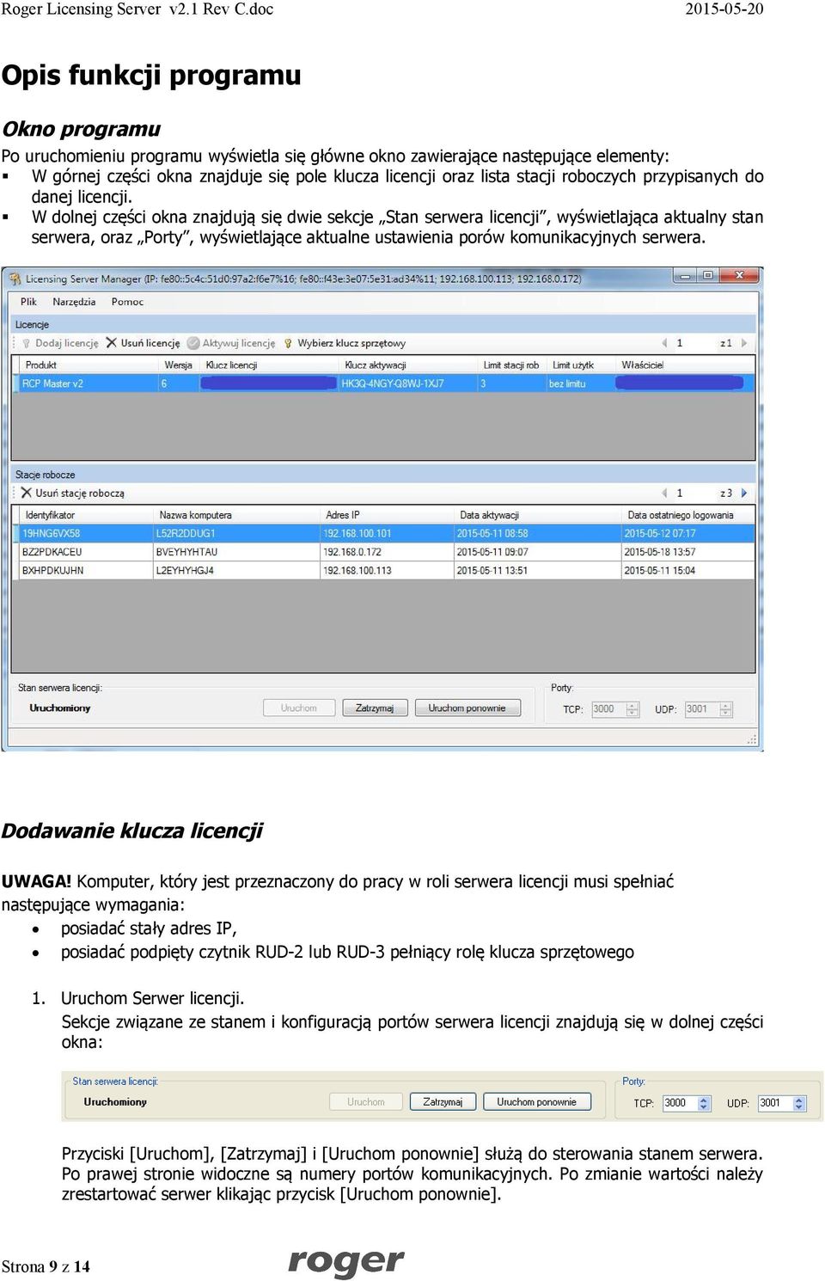
Task: Click TCP spinner arrows in full manager window
Action: pos(633,709)
